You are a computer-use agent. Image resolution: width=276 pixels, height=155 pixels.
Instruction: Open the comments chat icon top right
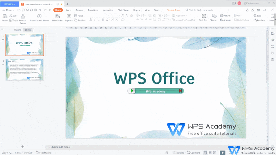[x=264, y=10]
